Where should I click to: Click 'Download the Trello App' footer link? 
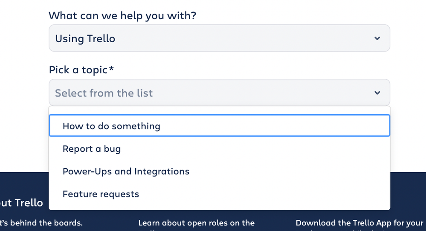point(359,223)
